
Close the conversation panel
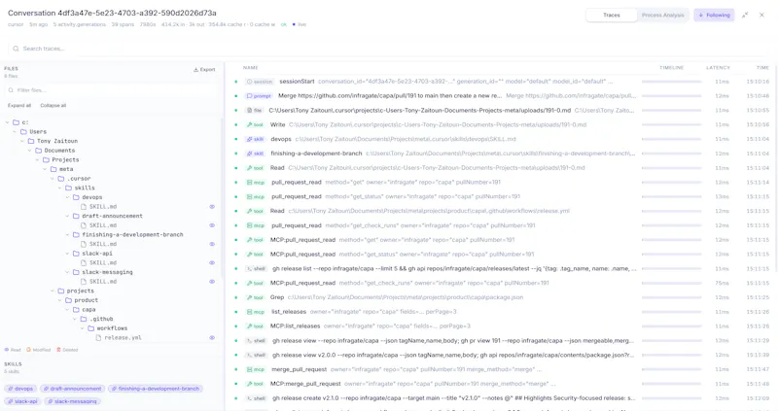[x=761, y=16]
